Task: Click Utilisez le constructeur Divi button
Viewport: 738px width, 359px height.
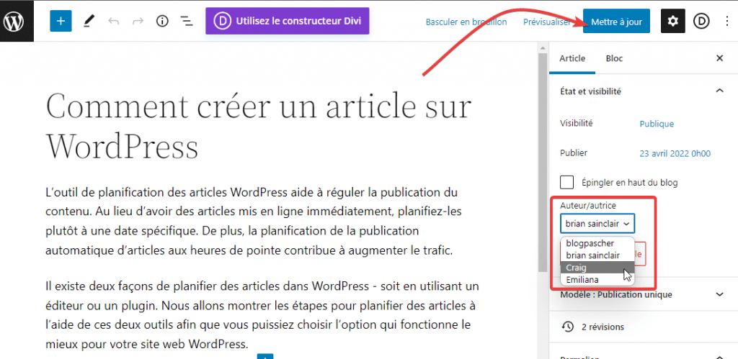Action: [287, 21]
